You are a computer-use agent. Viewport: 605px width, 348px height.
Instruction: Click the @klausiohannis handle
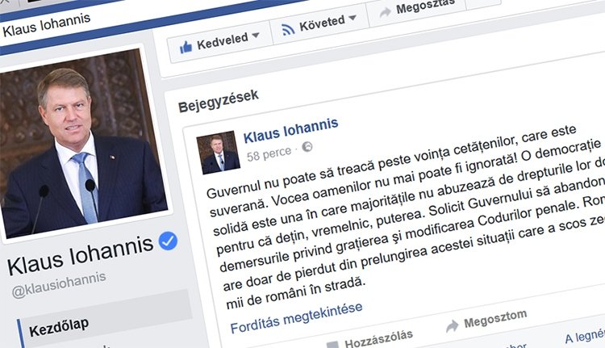[x=59, y=285]
